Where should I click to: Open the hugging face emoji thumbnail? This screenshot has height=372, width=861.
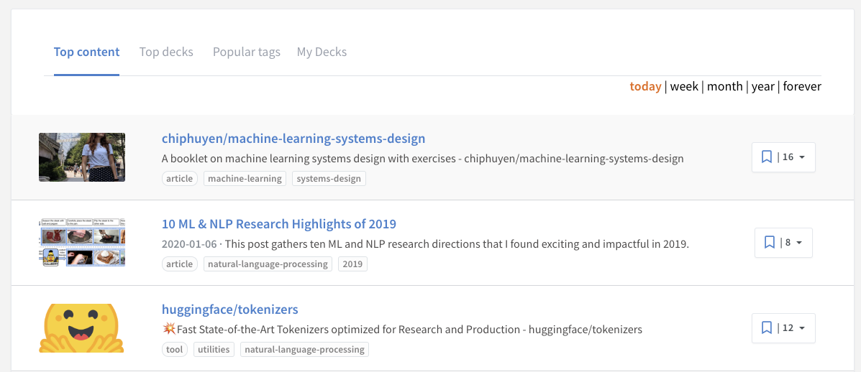[x=82, y=328]
